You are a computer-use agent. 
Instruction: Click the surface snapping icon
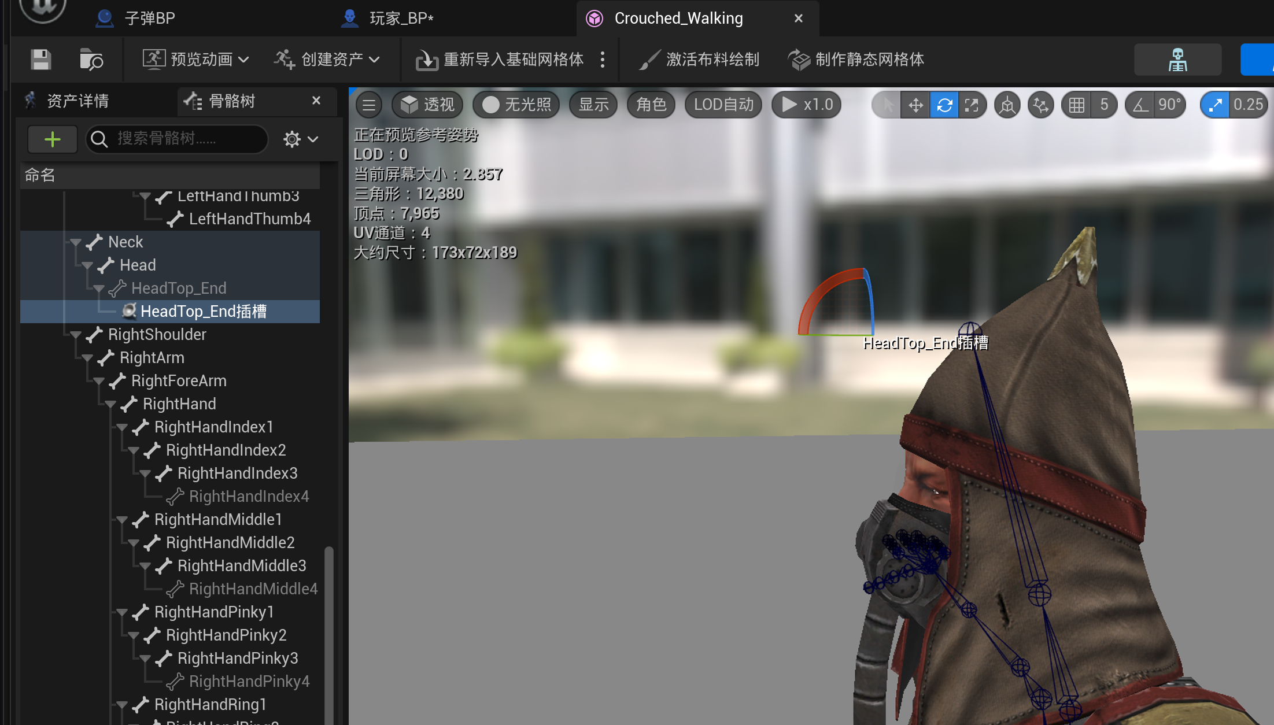[x=1041, y=105]
